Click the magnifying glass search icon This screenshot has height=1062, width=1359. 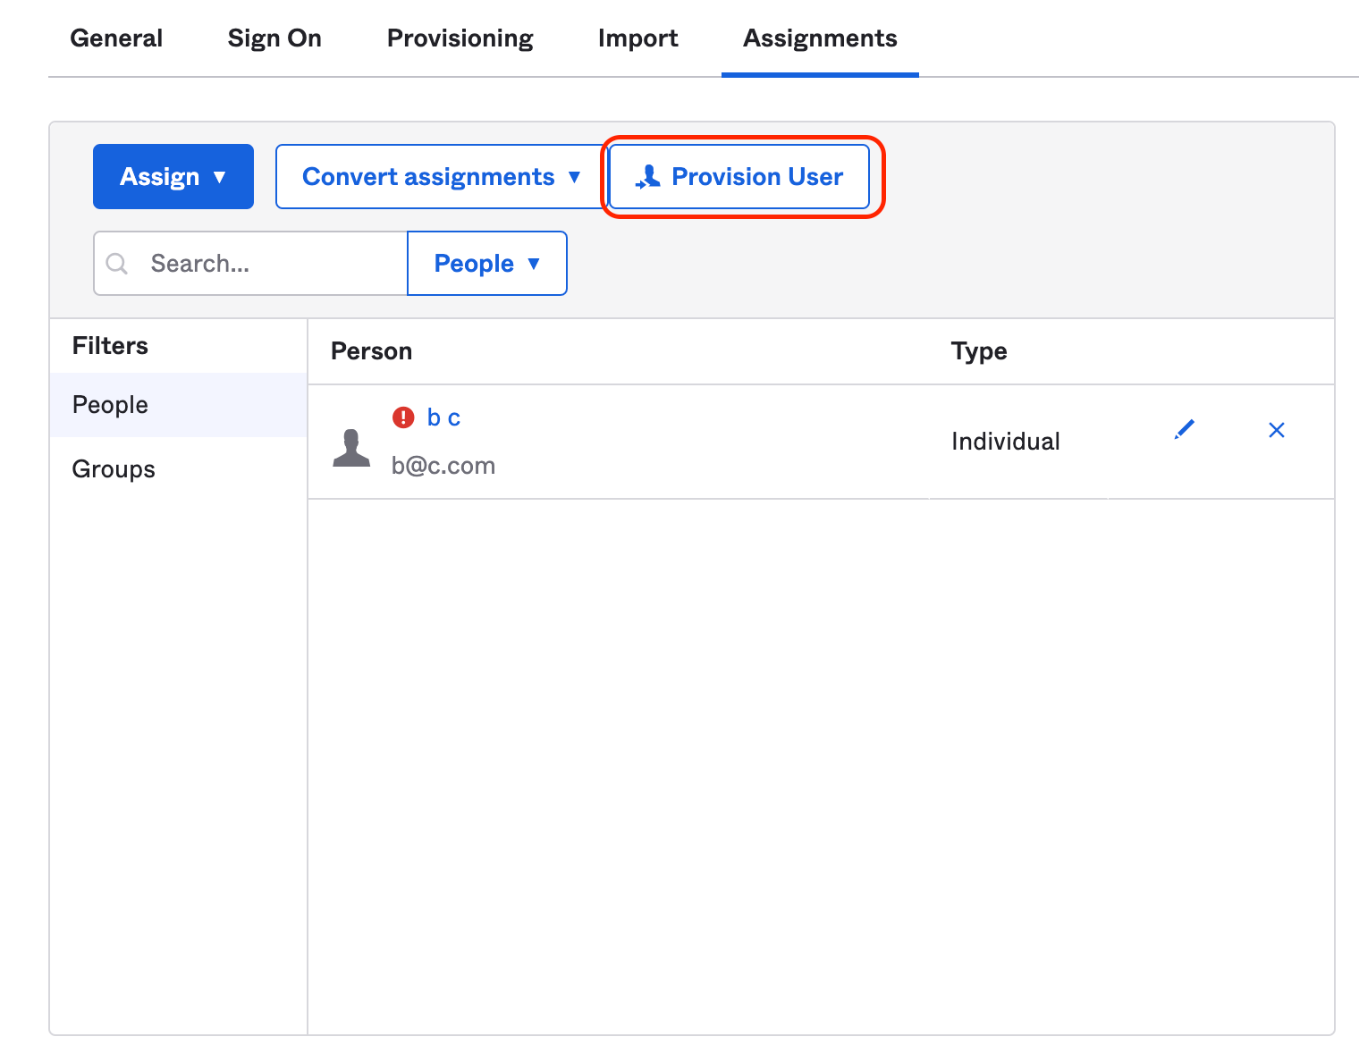117,263
